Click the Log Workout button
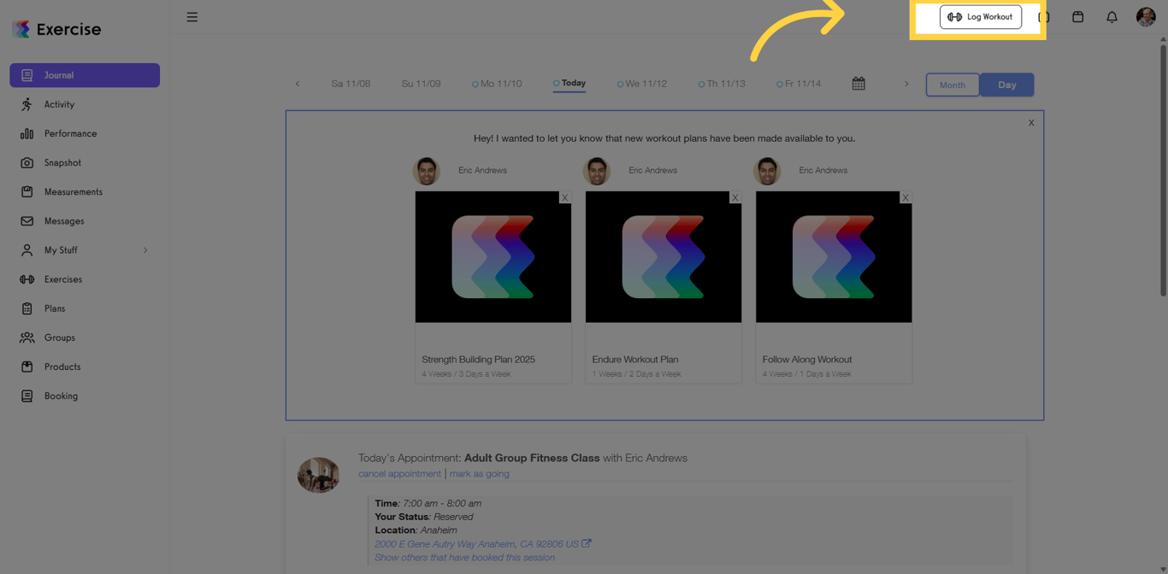 tap(981, 16)
